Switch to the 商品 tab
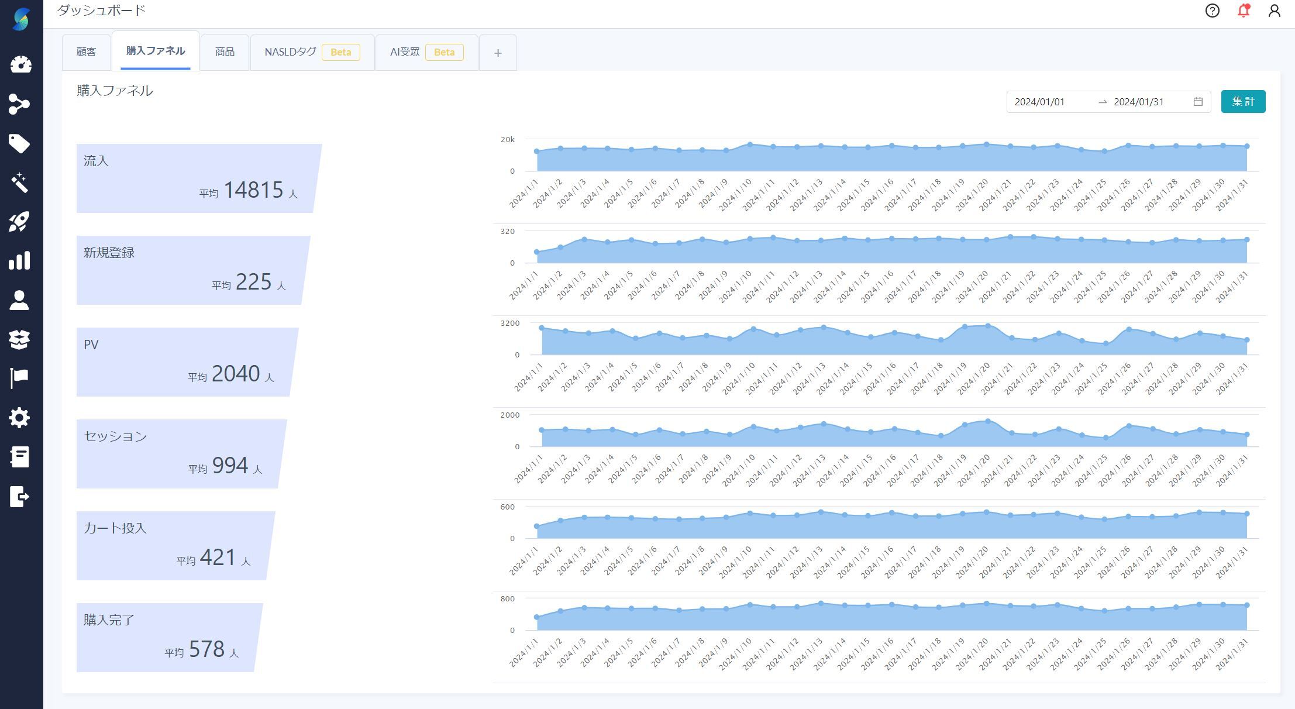Image resolution: width=1295 pixels, height=709 pixels. tap(225, 52)
